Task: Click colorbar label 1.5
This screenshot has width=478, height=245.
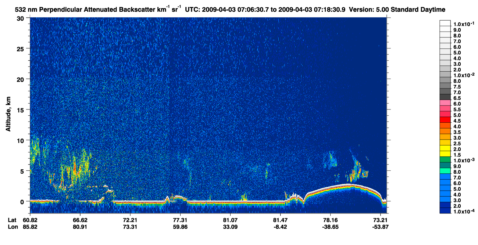Action: click(457, 155)
